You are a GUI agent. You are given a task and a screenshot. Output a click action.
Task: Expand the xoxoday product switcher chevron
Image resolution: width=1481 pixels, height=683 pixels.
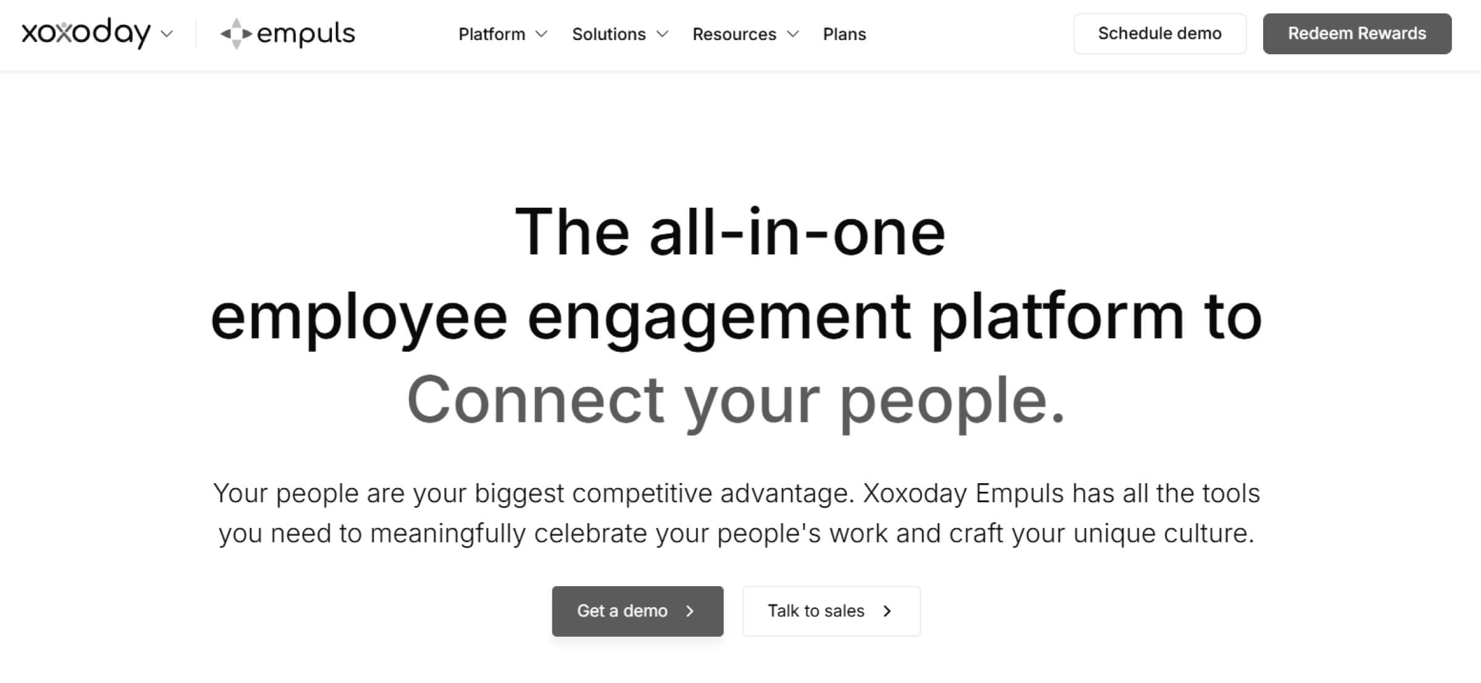click(x=167, y=34)
